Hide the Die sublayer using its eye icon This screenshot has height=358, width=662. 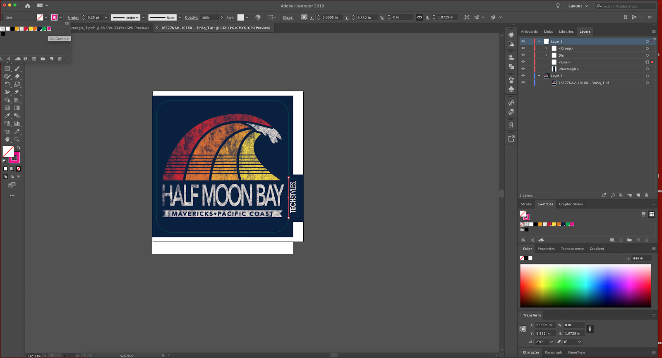point(523,55)
